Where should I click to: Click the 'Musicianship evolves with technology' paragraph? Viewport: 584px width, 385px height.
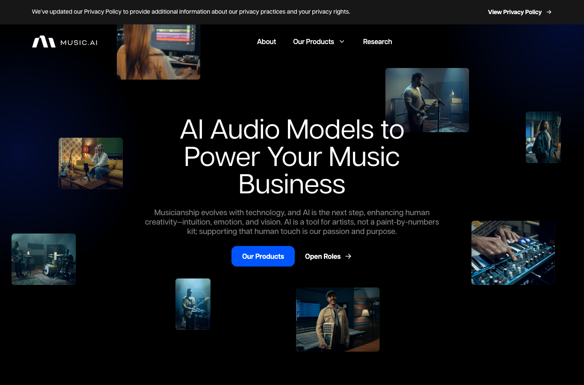coord(292,222)
